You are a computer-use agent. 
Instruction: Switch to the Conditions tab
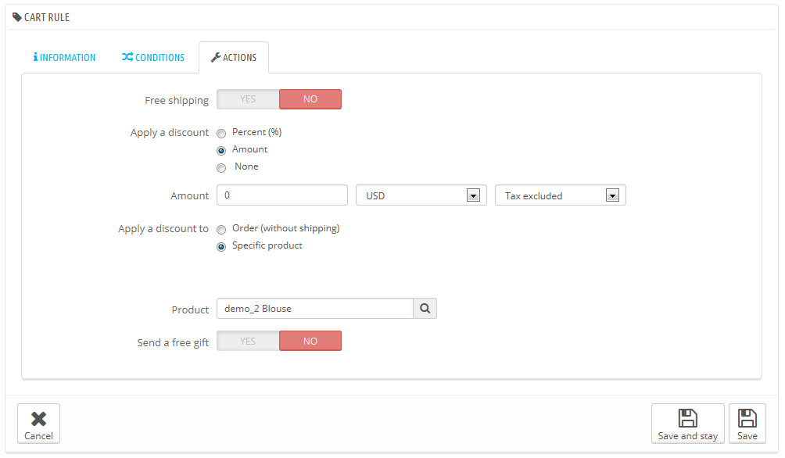coord(153,57)
